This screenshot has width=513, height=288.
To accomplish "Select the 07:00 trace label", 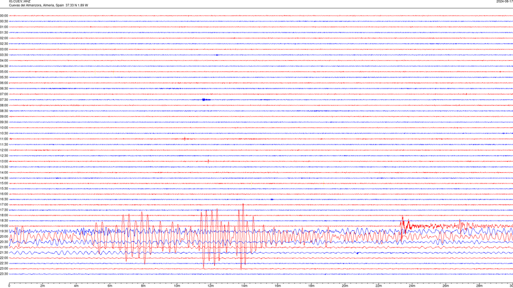I will (4, 94).
